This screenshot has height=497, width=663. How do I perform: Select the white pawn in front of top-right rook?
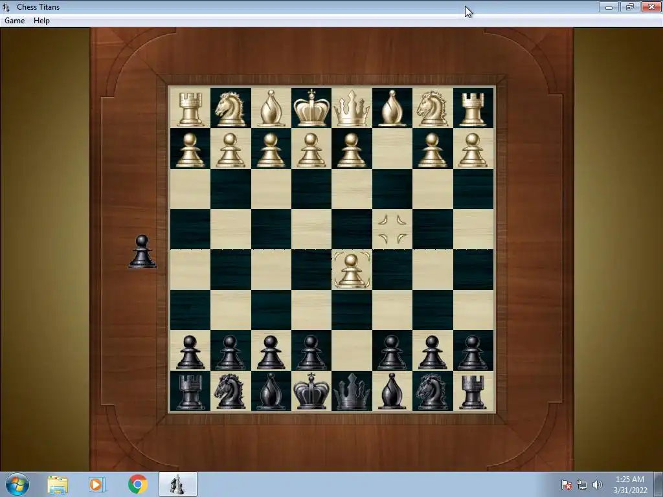[473, 150]
